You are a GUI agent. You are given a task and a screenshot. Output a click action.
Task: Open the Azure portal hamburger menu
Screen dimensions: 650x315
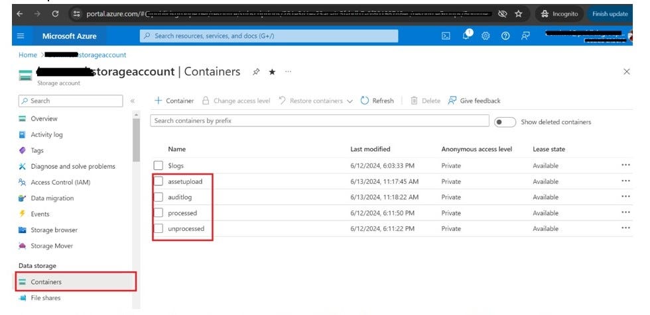click(x=21, y=36)
